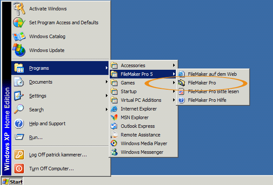This screenshot has width=273, height=185.
Task: Click the Settings control panel icon
Action: 19,96
